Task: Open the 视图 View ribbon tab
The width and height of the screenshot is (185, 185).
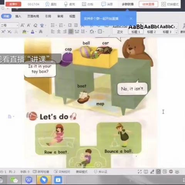Action: click(x=72, y=16)
